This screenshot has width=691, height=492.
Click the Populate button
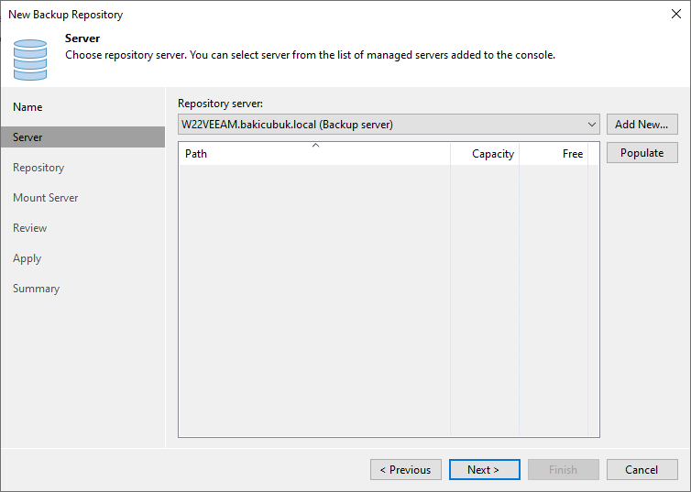point(642,153)
